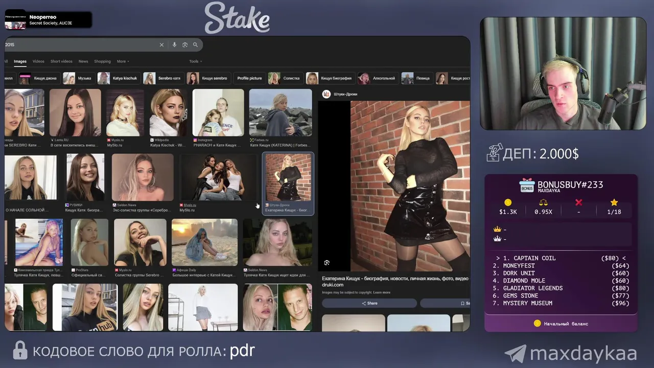This screenshot has width=654, height=368.
Task: Open the Афиша Daily beach interview thumbnail
Action: coord(204,242)
